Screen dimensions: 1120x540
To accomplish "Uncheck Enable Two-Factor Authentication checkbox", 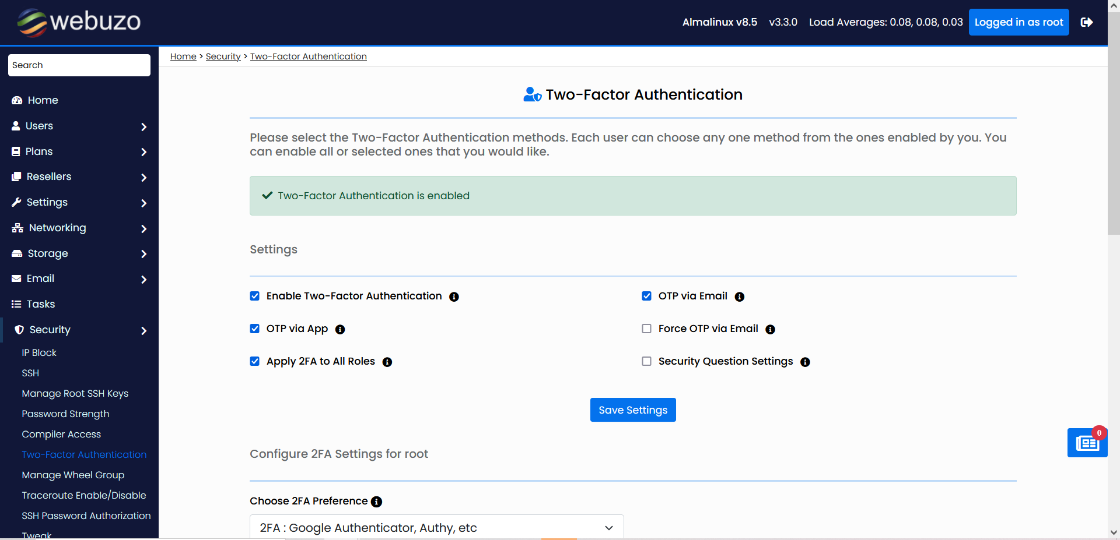I will pyautogui.click(x=255, y=296).
